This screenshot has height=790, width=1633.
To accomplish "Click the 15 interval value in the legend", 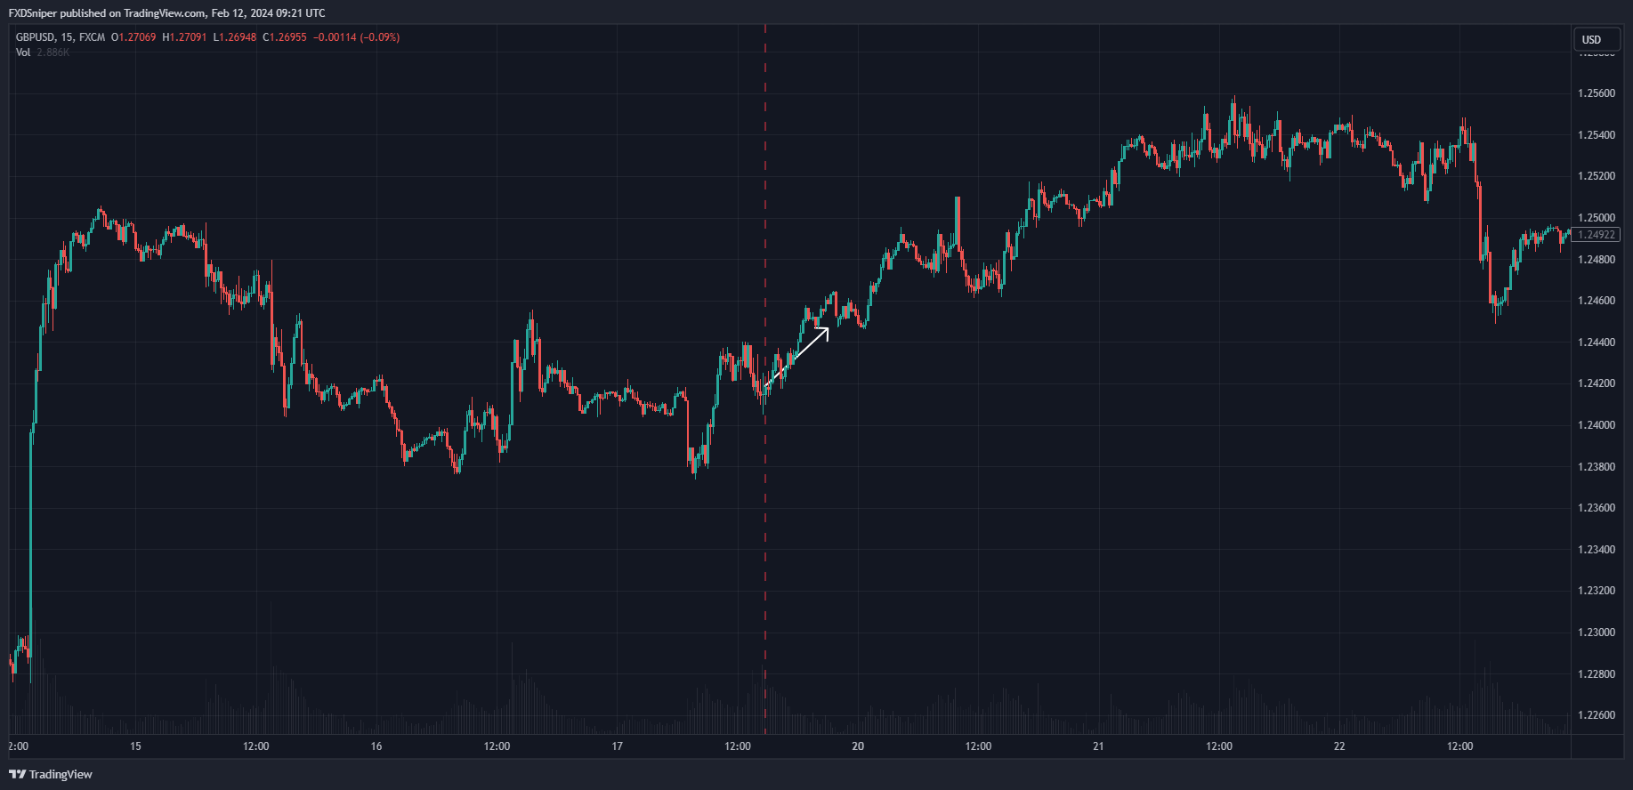I will point(67,37).
